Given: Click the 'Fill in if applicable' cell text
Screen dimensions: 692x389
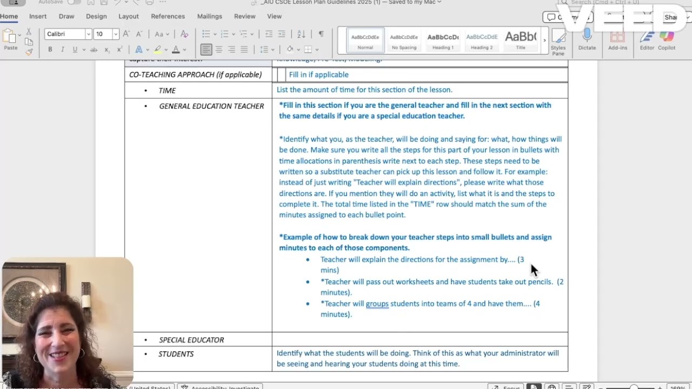Looking at the screenshot, I should pyautogui.click(x=318, y=75).
